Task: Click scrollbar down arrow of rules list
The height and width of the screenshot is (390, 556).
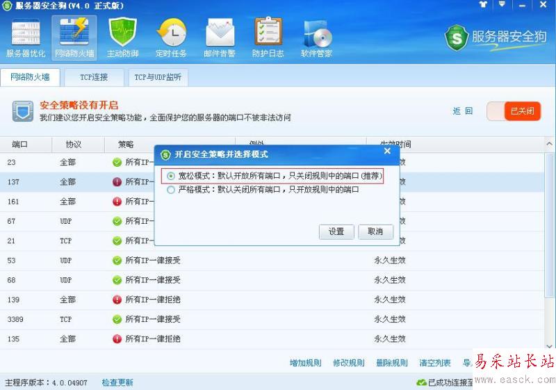Action: point(549,346)
